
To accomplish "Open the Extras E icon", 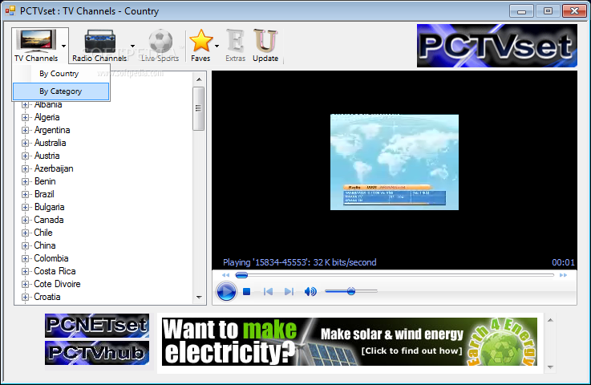I will (236, 41).
